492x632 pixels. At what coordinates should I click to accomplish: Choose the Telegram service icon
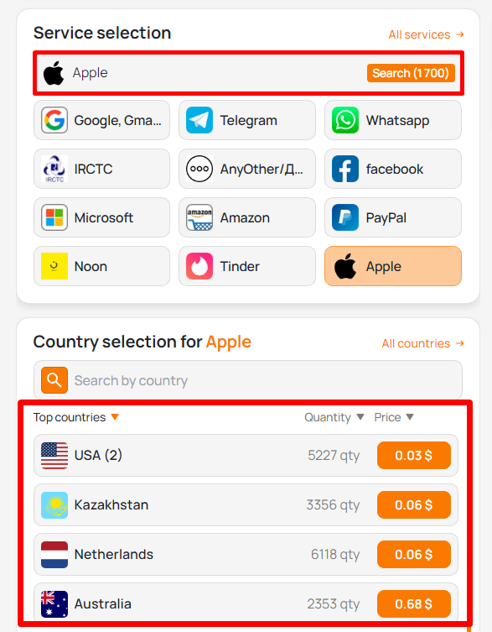(x=199, y=120)
